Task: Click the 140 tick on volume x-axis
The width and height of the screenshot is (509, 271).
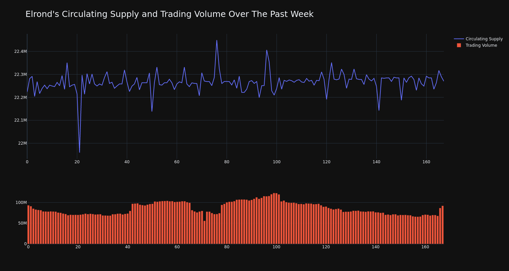Action: tap(376, 247)
